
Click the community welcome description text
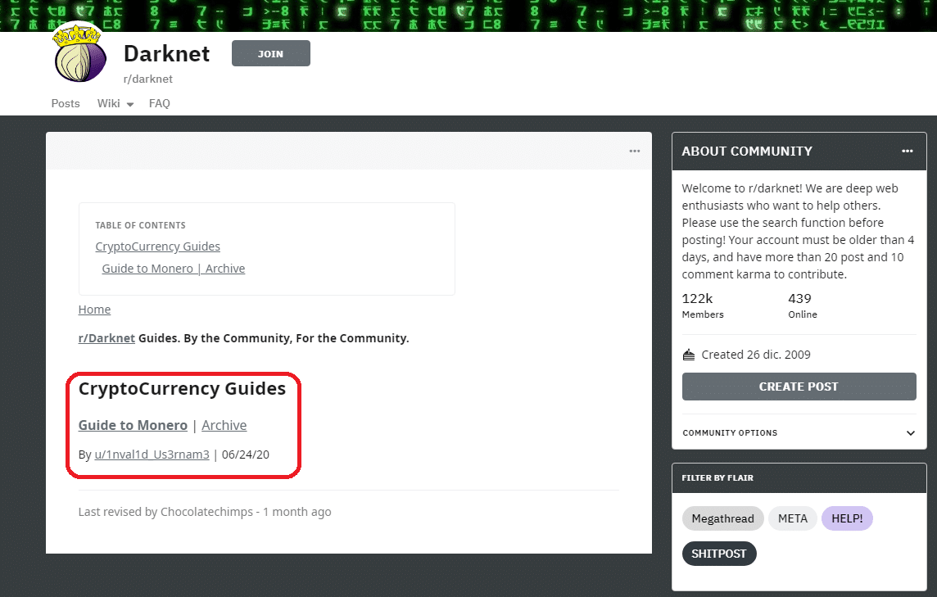coord(799,231)
